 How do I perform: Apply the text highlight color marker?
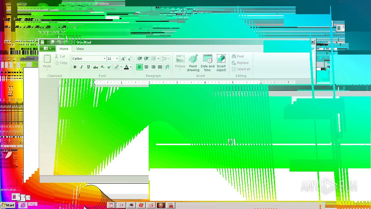[x=117, y=67]
